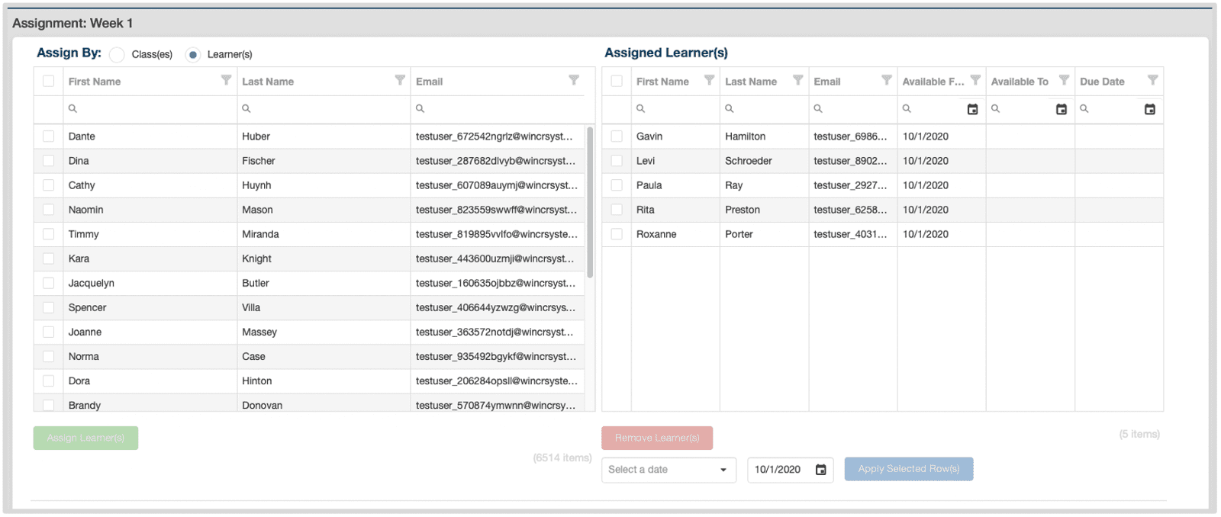1221x517 pixels.
Task: Select the Class(es) radio button
Action: [x=117, y=55]
